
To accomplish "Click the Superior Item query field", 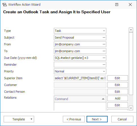I will click(x=80, y=78).
